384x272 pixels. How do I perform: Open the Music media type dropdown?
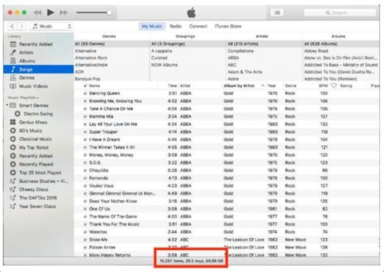click(x=51, y=26)
